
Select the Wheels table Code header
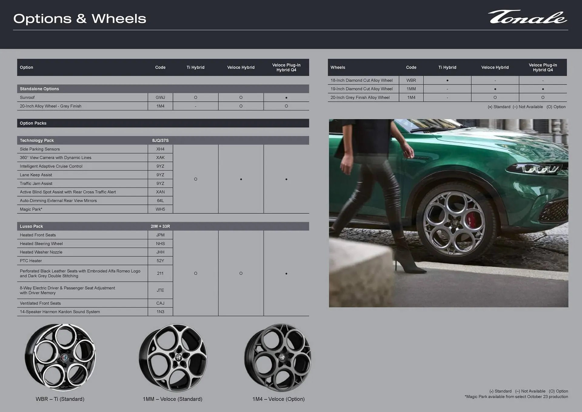coord(411,67)
